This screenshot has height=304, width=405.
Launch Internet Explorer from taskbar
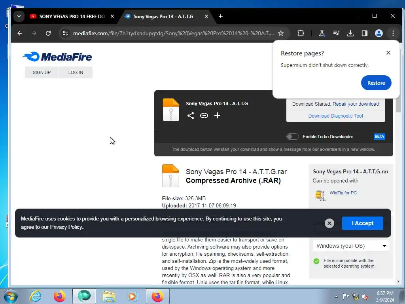click(x=35, y=296)
